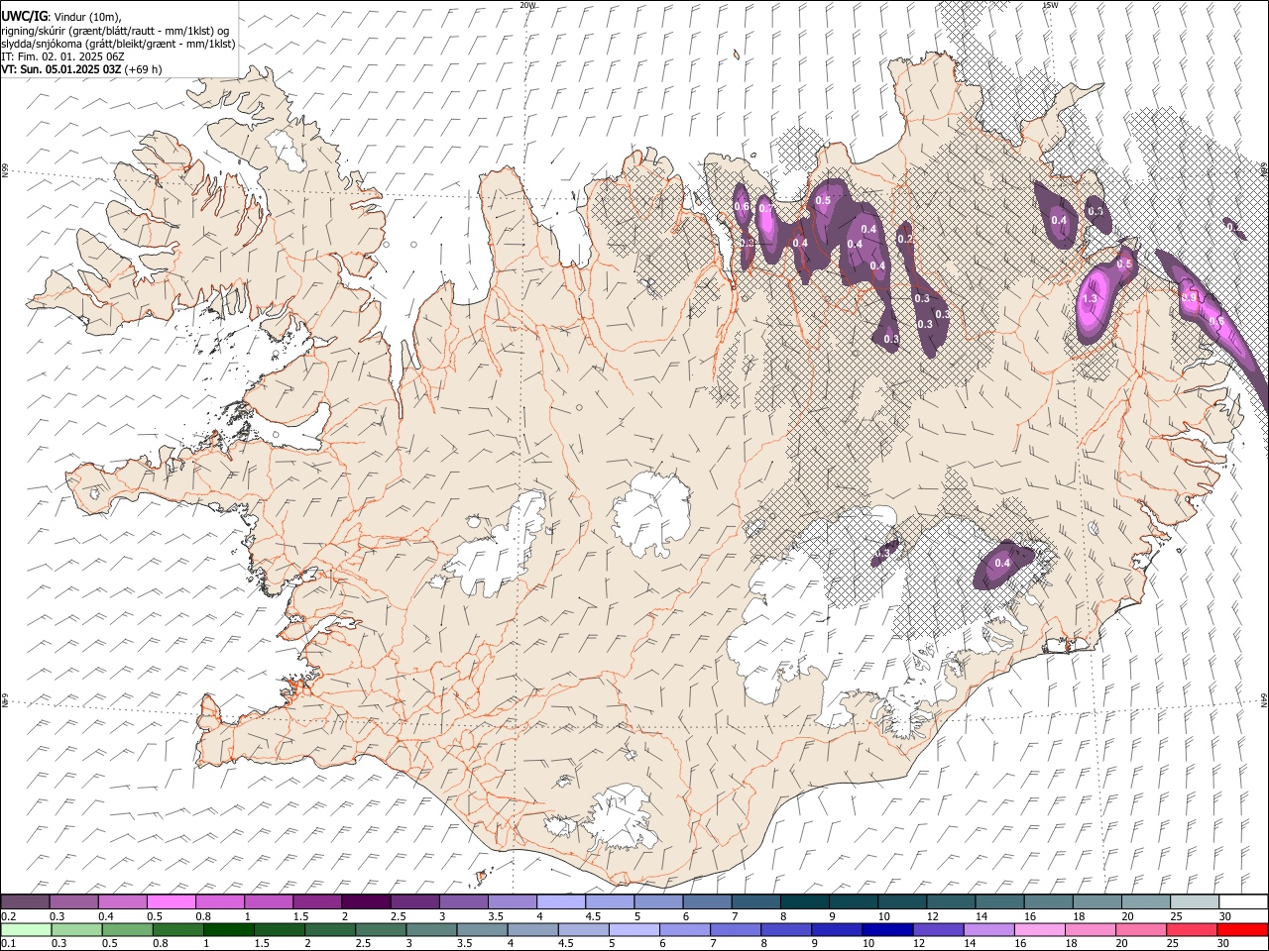Click the 0.8 swatch in the green rain scale

[x=178, y=929]
